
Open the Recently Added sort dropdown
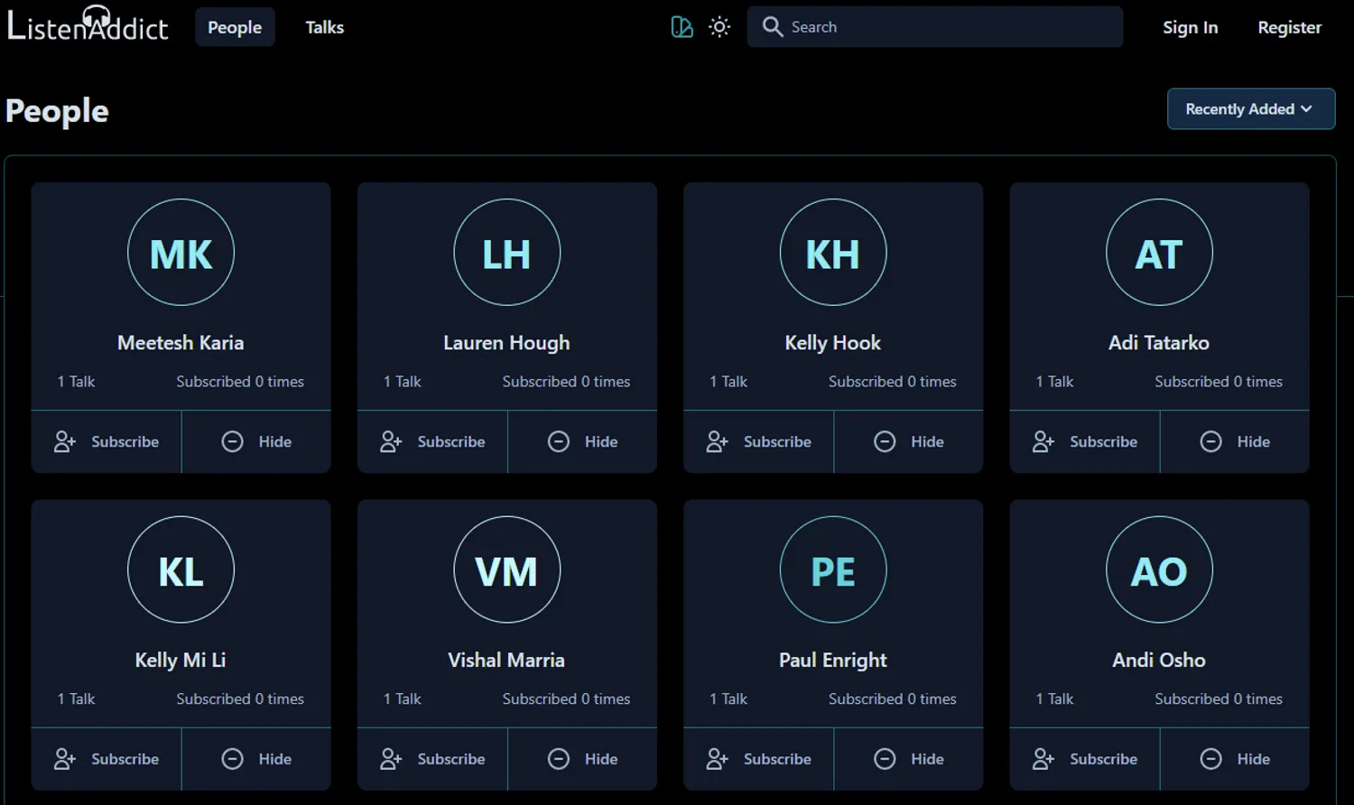click(x=1250, y=109)
